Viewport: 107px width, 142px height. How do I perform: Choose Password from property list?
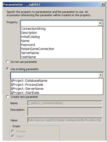[61, 45]
